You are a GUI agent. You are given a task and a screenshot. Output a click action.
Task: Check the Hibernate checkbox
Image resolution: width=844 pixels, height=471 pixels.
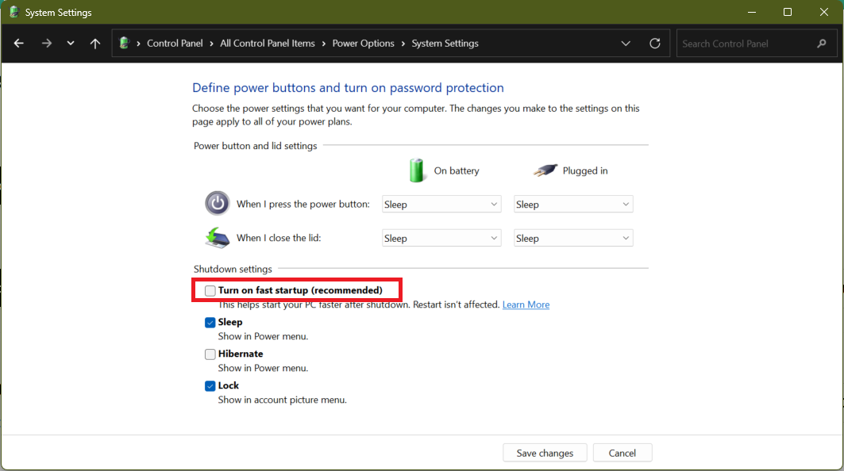click(x=210, y=354)
